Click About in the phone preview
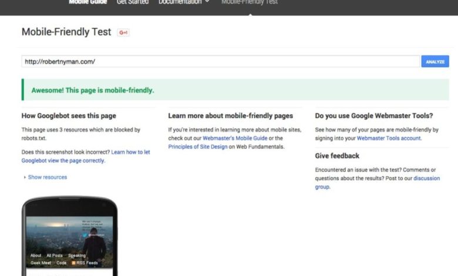 (x=36, y=255)
